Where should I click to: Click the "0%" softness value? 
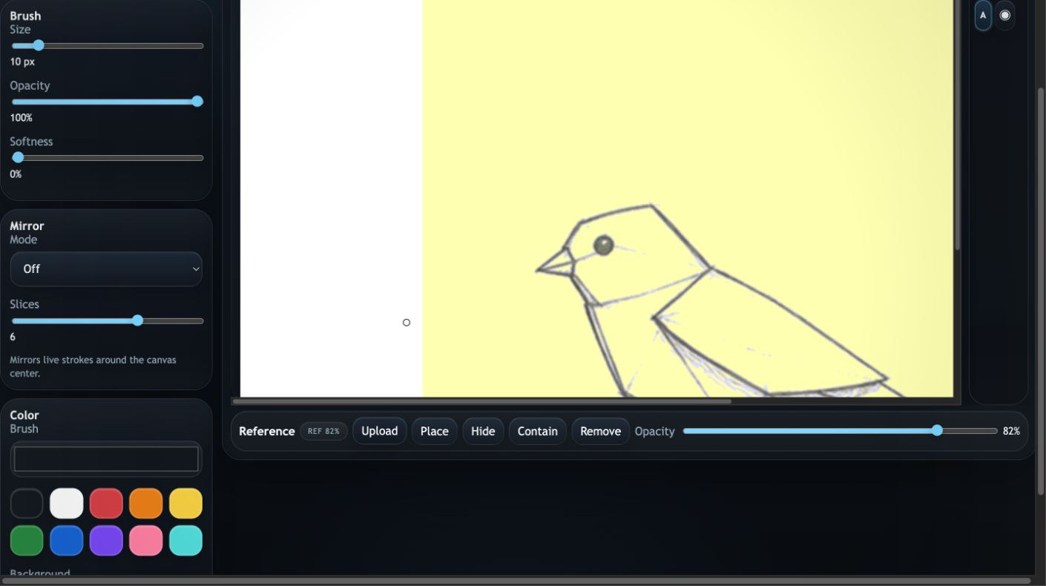16,174
